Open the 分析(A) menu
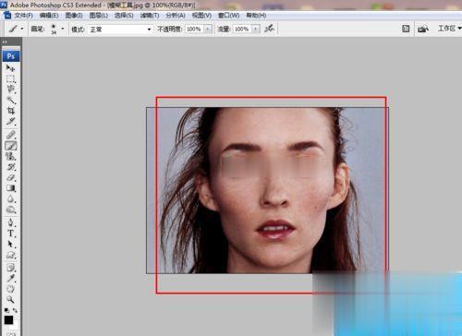The image size is (462, 336). pyautogui.click(x=176, y=15)
